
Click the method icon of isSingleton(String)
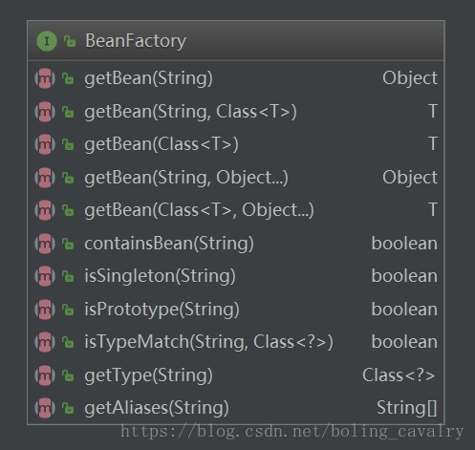click(45, 276)
